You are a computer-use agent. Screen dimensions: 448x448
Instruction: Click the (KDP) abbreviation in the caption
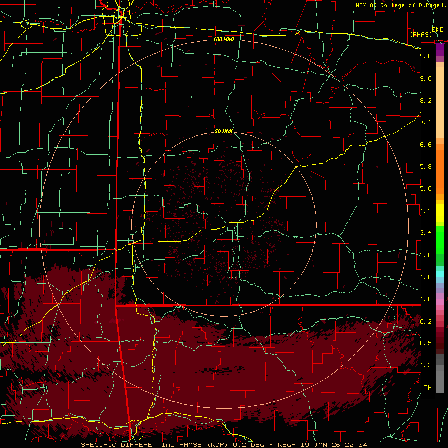tap(219, 445)
